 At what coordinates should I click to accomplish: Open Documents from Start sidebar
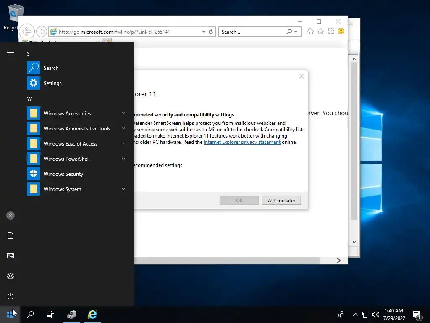click(10, 236)
